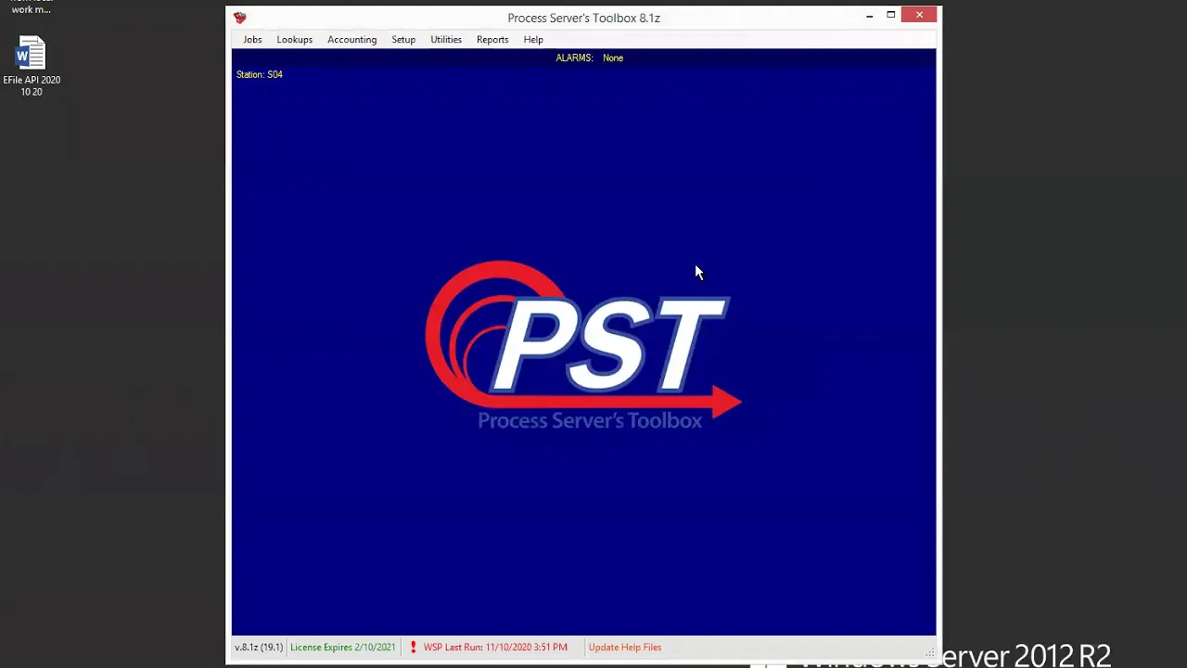
Task: Open the Help menu
Action: [532, 40]
